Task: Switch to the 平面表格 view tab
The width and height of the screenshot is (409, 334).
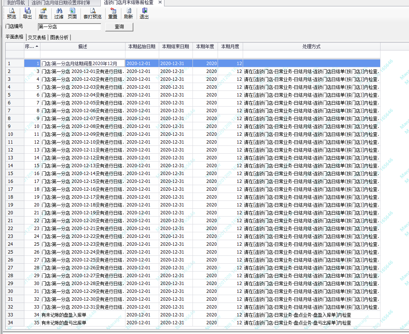Action: point(15,37)
